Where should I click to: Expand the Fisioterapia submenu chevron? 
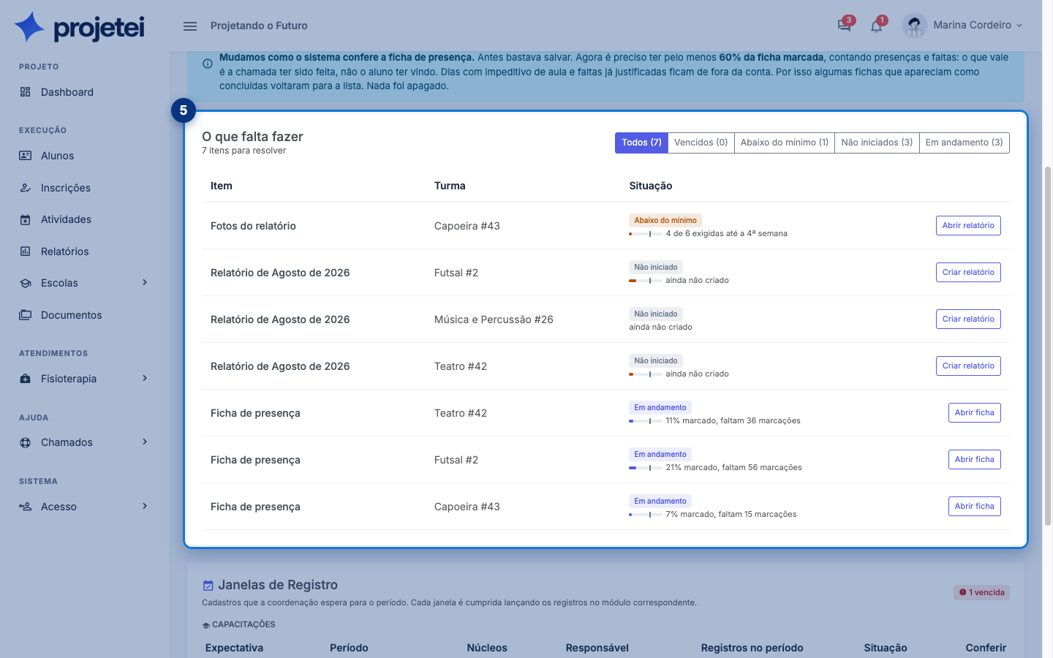pyautogui.click(x=145, y=378)
